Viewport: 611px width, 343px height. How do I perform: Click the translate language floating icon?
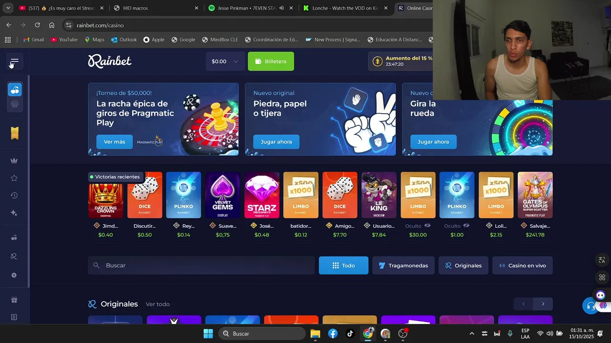coord(602,260)
